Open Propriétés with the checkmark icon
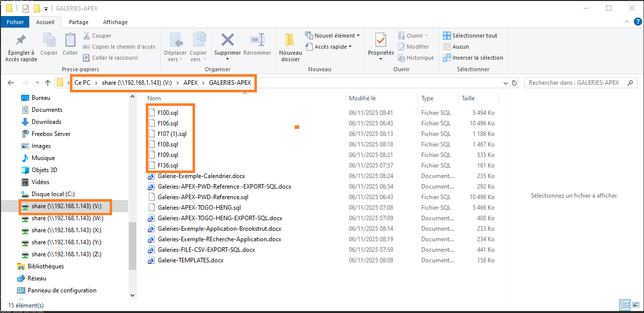This screenshot has height=313, width=644. click(381, 40)
